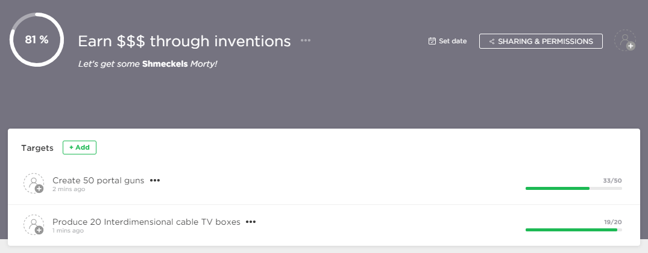Open Produce 20 Interdimensional cable TV boxes target

tap(146, 222)
